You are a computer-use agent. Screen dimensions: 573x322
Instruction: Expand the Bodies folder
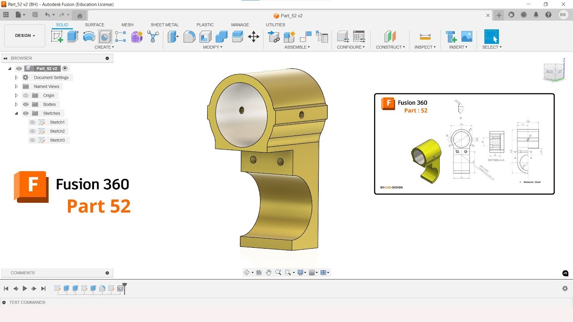point(17,104)
